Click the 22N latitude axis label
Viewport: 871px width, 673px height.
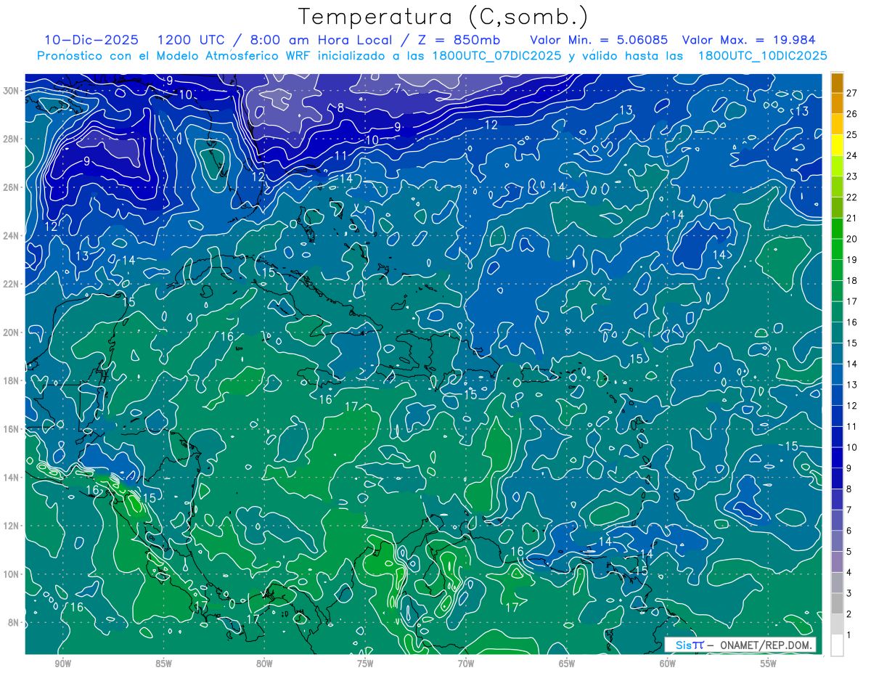click(12, 284)
